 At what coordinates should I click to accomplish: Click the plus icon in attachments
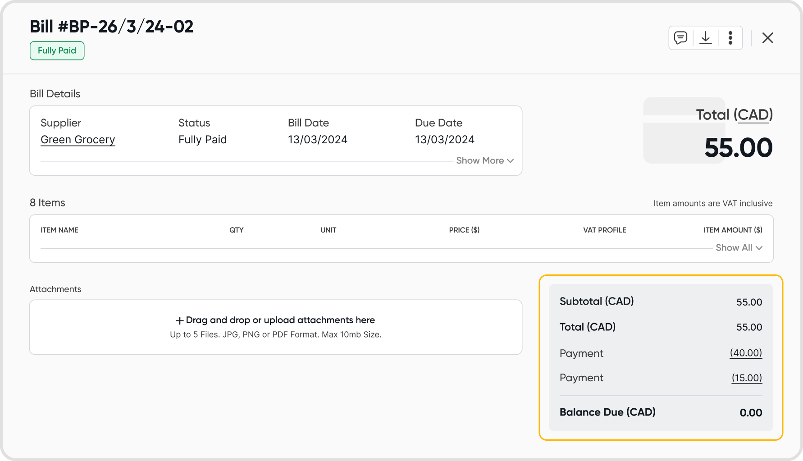click(x=179, y=320)
